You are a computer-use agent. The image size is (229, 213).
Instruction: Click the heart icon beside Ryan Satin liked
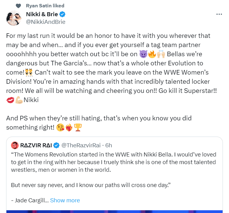[18, 6]
